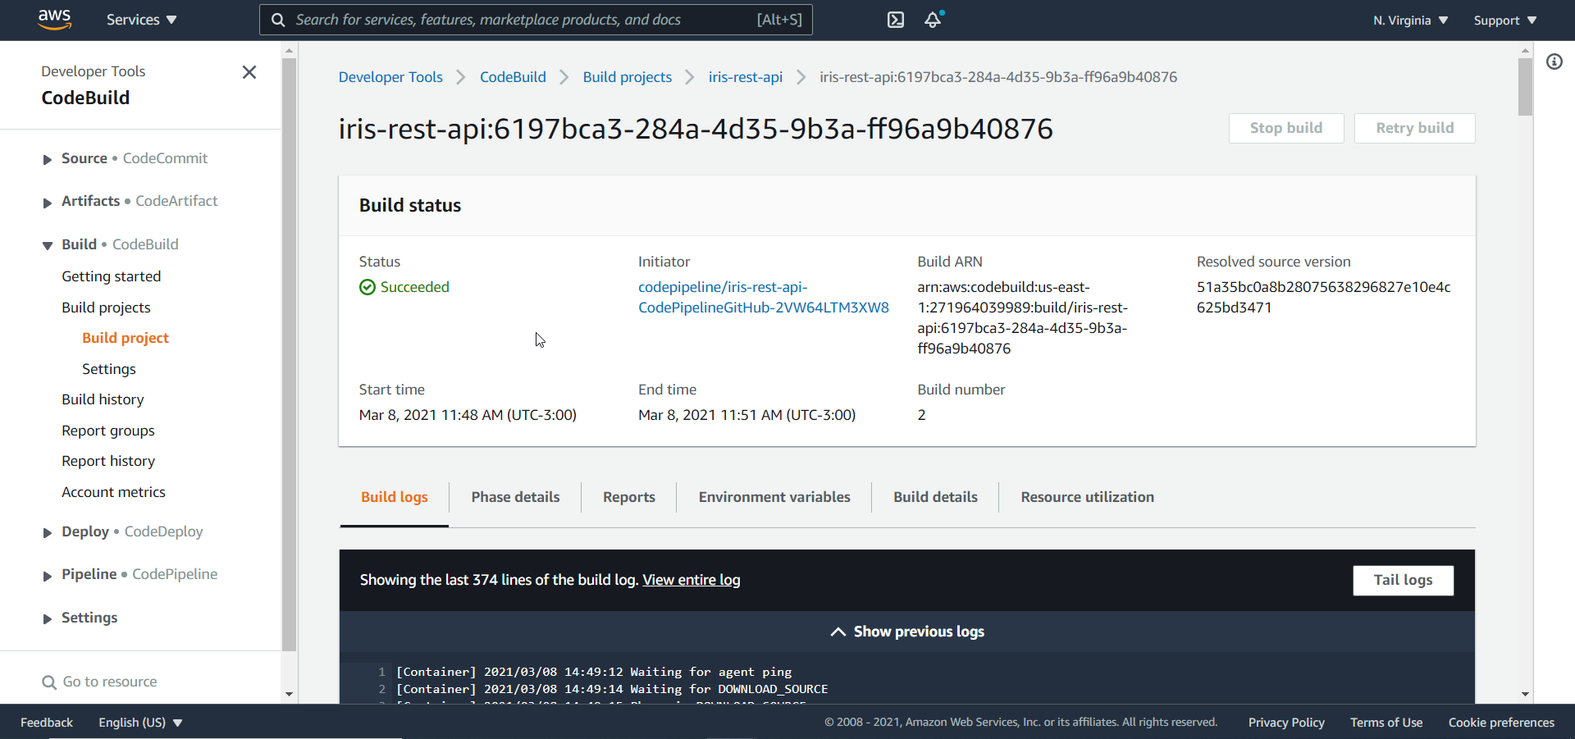Collapse the Build CodeBuild section
1575x739 pixels.
pos(48,245)
